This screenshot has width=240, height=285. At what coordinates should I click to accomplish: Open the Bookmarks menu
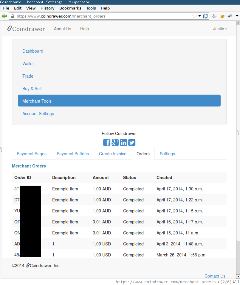(70, 8)
